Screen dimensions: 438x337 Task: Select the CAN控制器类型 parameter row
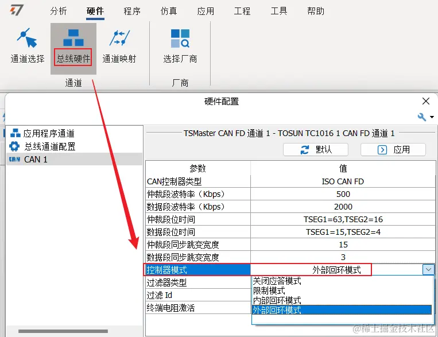coord(198,181)
